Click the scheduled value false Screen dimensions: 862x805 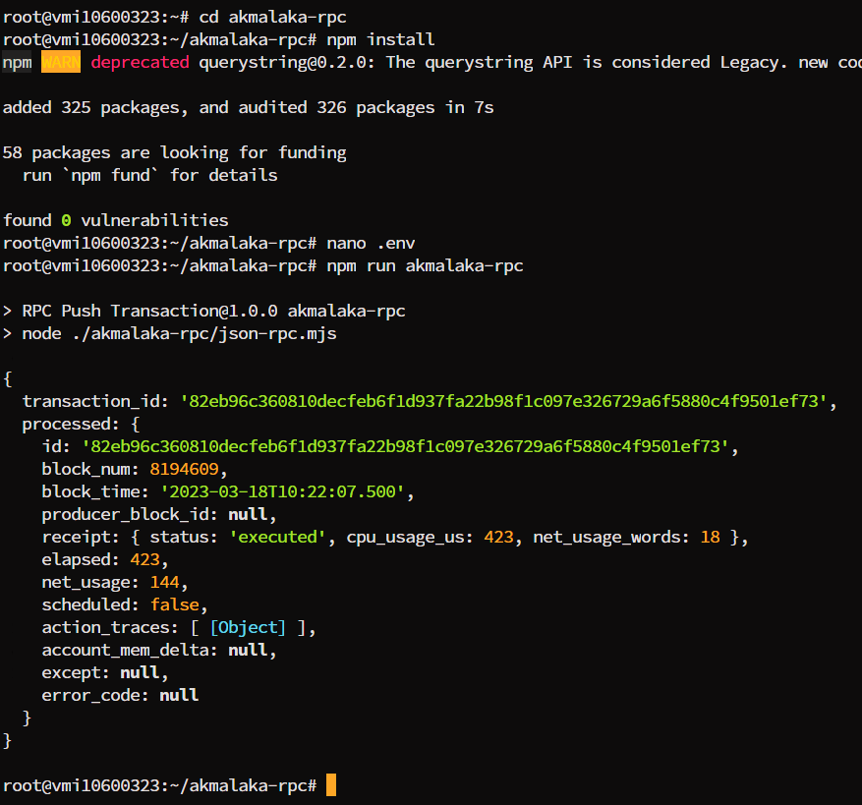click(174, 604)
